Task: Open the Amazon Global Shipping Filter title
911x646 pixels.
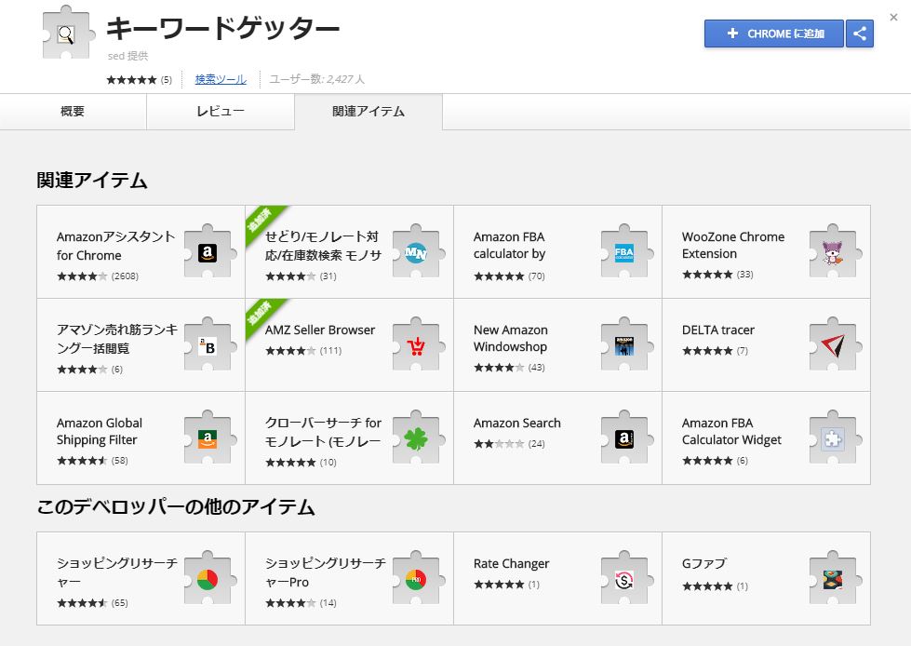Action: [x=100, y=431]
